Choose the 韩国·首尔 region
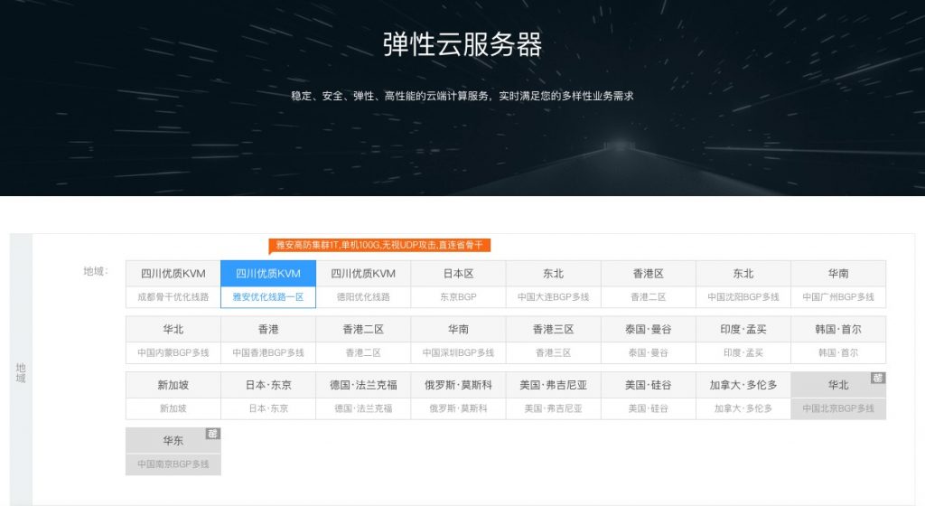 point(838,340)
